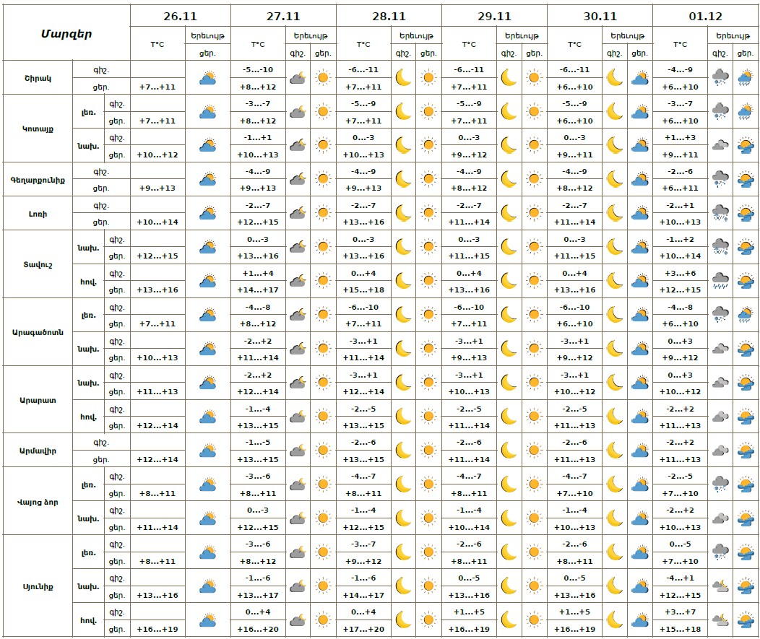Screen dimensions: 760x639
Task: Click Արմավիր daytime temperature for 26.11
Action: coord(157,459)
